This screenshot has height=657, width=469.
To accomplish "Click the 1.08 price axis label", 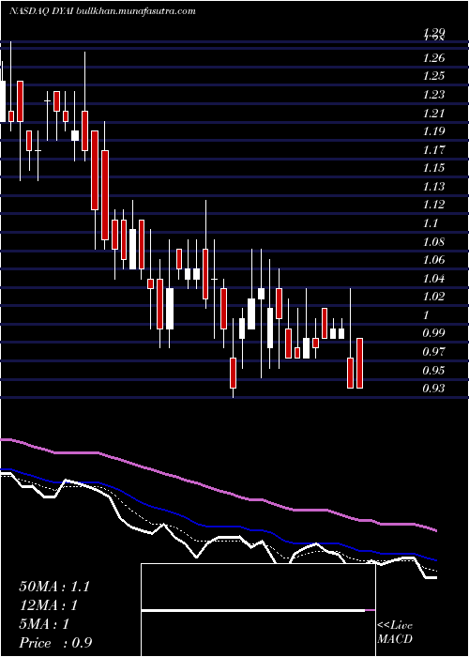I will click(x=433, y=241).
